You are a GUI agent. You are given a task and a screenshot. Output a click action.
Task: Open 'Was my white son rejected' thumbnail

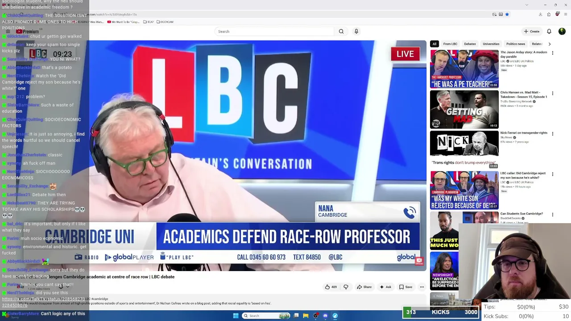coord(464,190)
